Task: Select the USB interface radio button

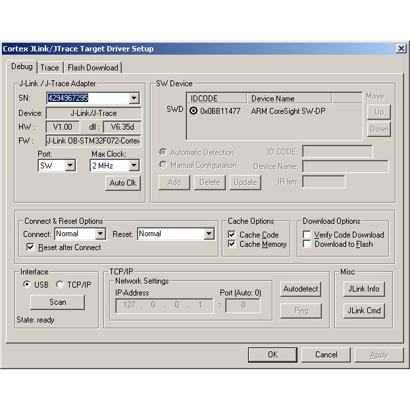Action: point(27,284)
